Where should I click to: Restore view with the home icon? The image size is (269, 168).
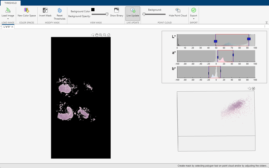click(x=109, y=35)
